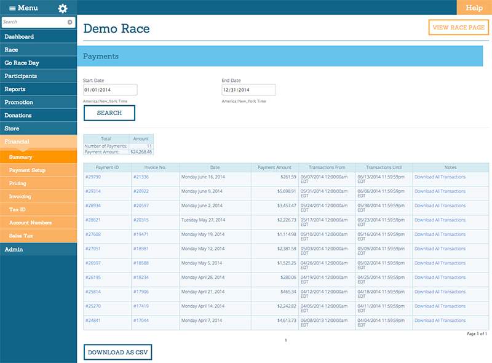The width and height of the screenshot is (492, 363).
Task: Download all transactions for payment #28934
Action: click(440, 205)
